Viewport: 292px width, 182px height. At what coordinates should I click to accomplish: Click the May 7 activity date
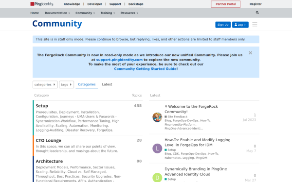tap(251, 151)
